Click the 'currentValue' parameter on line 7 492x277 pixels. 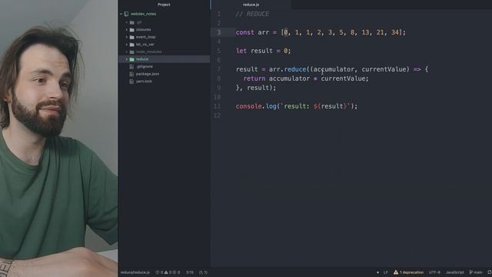(x=384, y=69)
